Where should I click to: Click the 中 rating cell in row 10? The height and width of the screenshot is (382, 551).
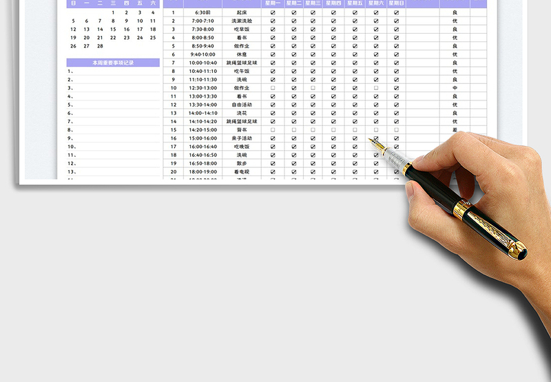(455, 88)
